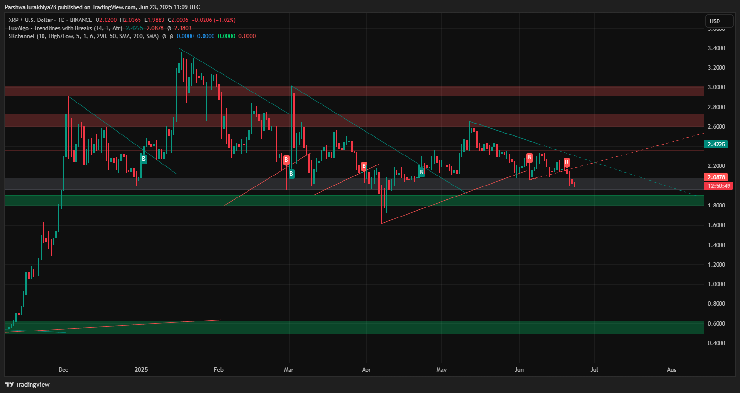Click the lower green B marker below the March high
The image size is (740, 393).
point(291,174)
